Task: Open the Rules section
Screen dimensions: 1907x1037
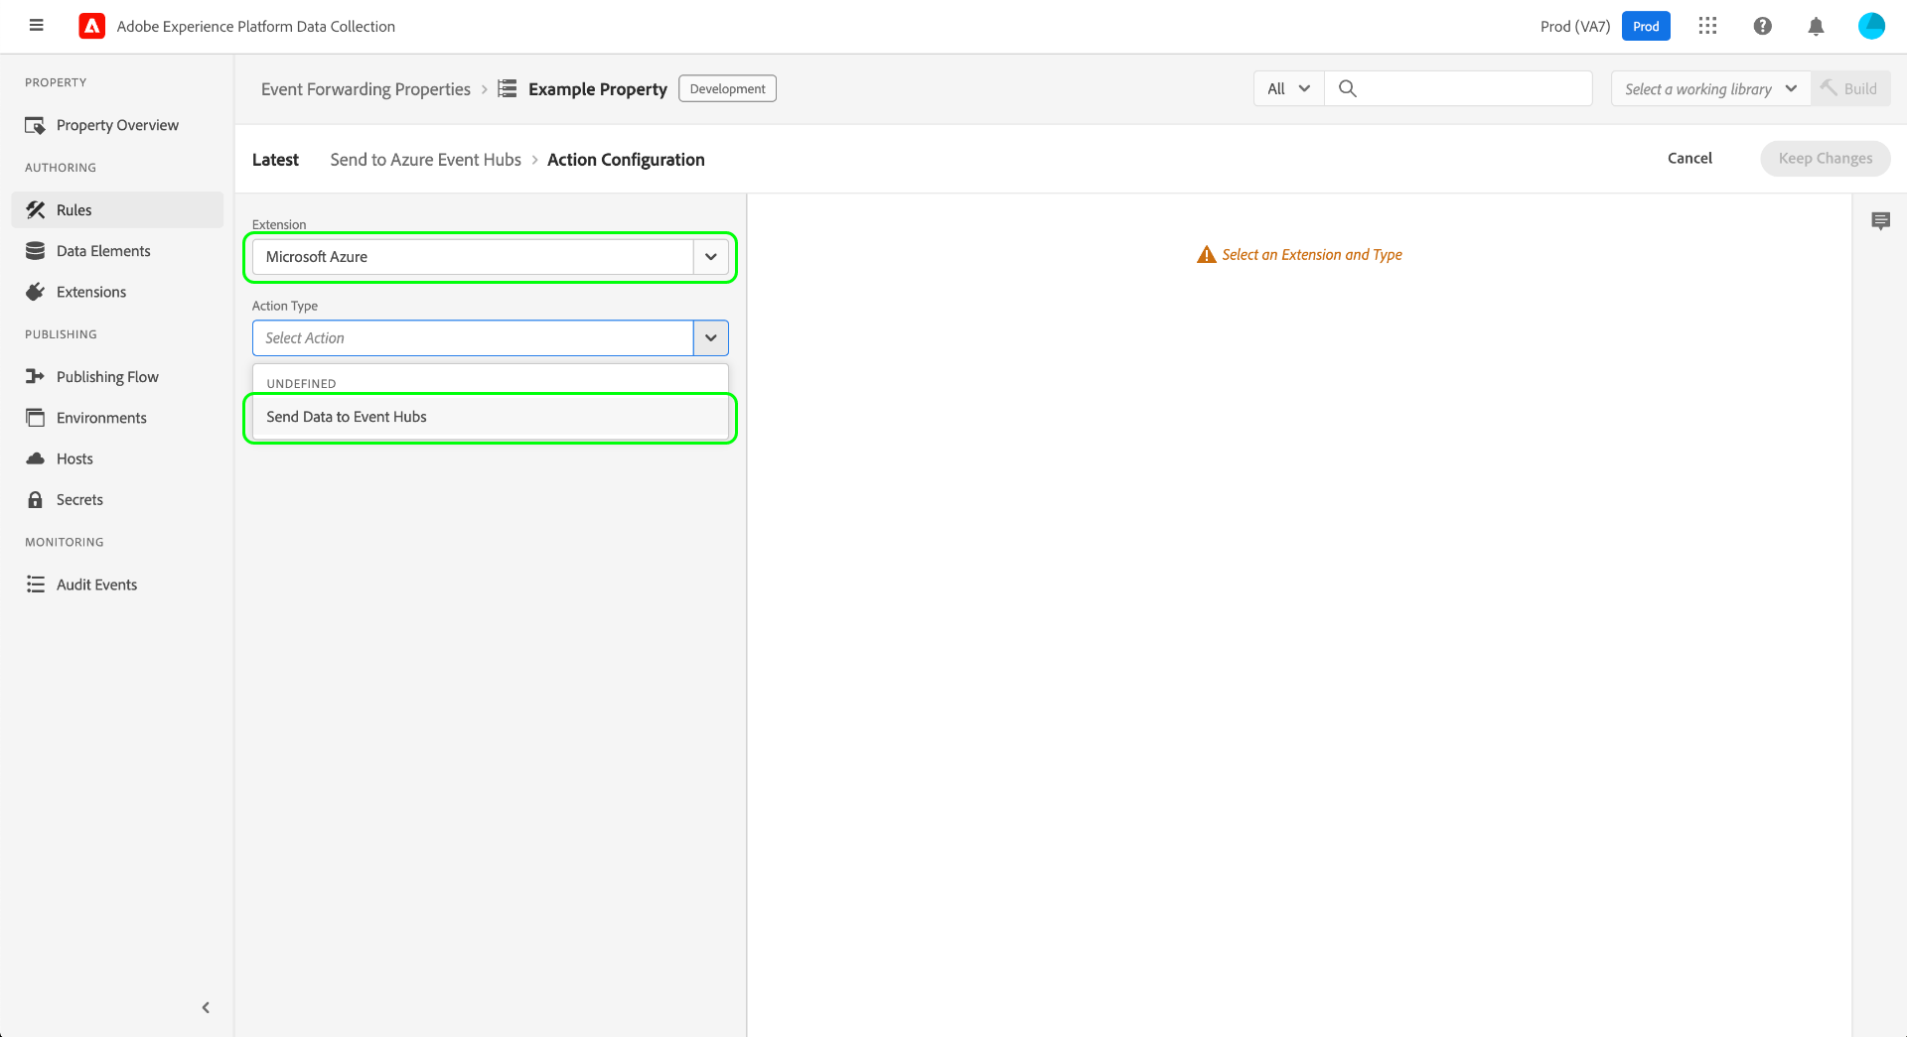Action: tap(117, 209)
